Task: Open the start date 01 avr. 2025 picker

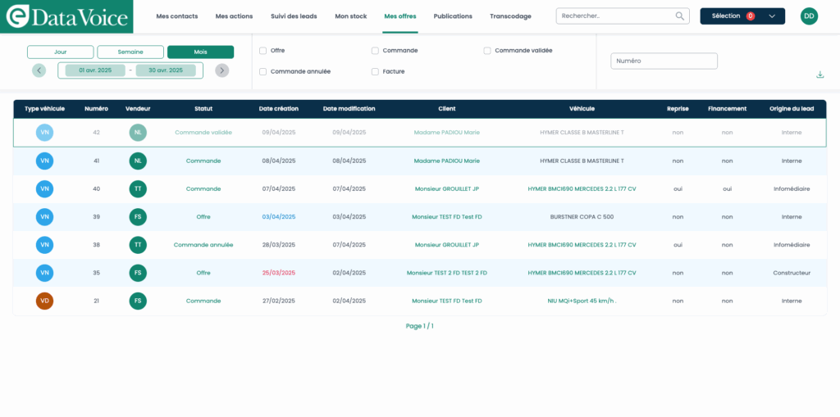Action: coord(95,70)
